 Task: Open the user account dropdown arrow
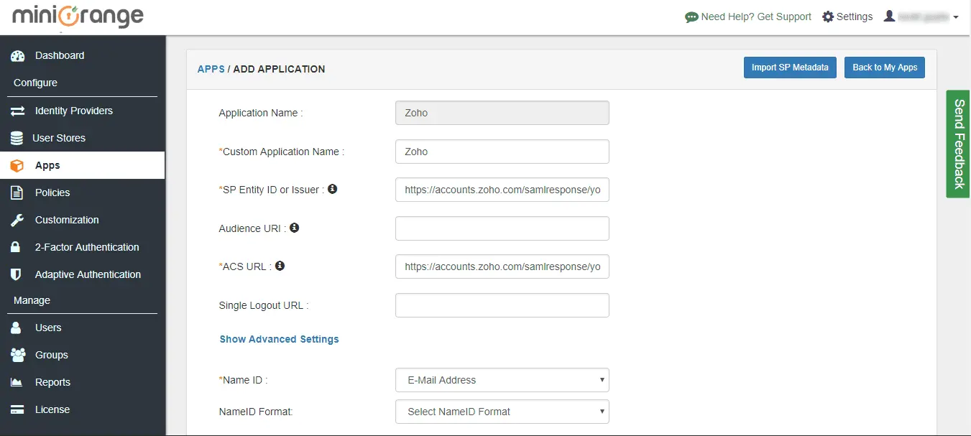(x=955, y=17)
